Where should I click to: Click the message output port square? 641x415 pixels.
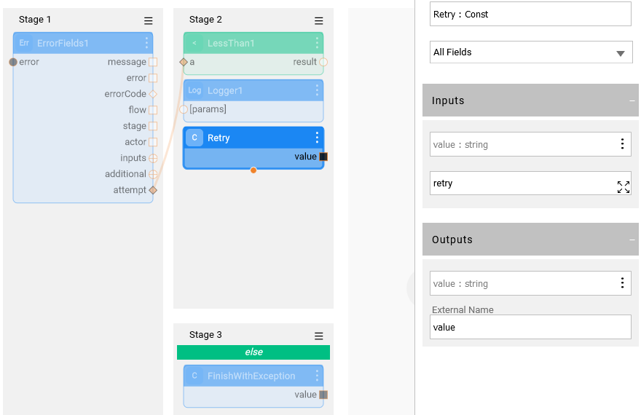pos(153,62)
